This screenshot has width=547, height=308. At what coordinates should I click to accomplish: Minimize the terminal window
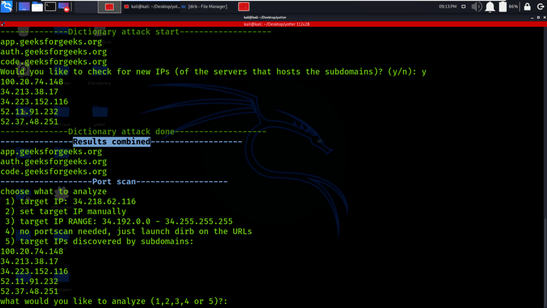click(x=532, y=18)
